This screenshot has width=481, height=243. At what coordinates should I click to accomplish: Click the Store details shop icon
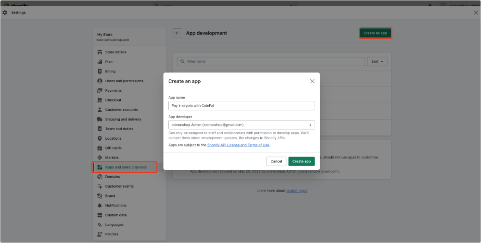coord(100,52)
